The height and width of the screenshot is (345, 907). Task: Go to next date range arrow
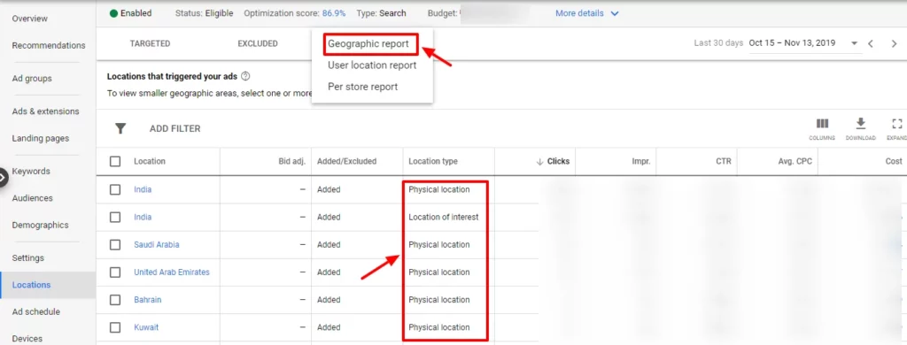pos(894,43)
